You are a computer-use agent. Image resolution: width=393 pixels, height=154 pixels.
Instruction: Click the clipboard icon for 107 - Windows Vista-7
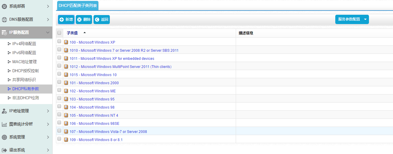[x=66, y=131]
